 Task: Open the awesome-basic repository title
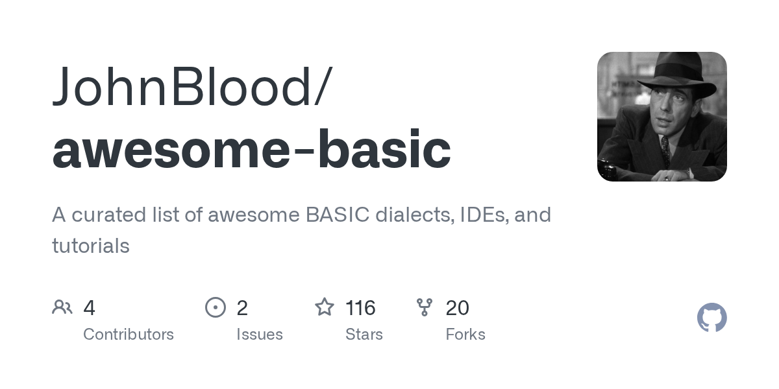pos(251,149)
